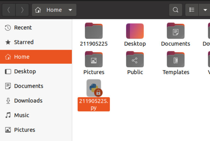The image size is (210, 141).
Task: Select the 211905225.py Python file
Action: pyautogui.click(x=94, y=88)
